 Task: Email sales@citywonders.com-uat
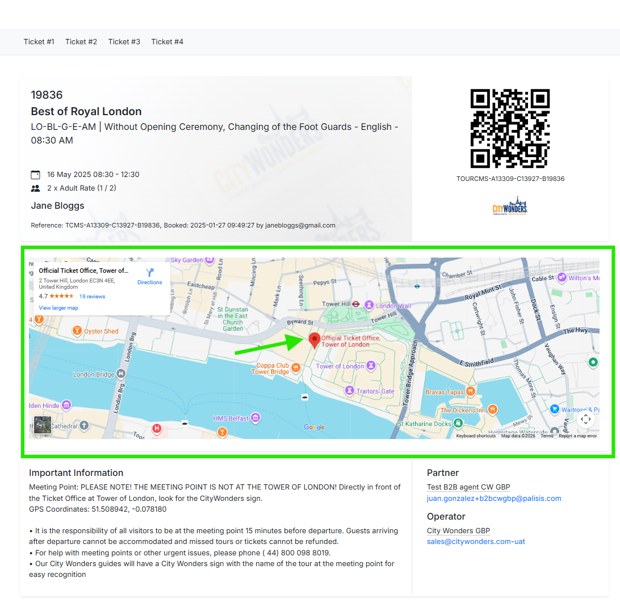476,542
